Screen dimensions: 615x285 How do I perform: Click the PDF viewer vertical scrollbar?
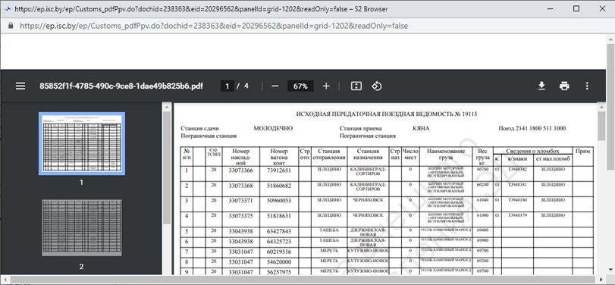pos(602,126)
